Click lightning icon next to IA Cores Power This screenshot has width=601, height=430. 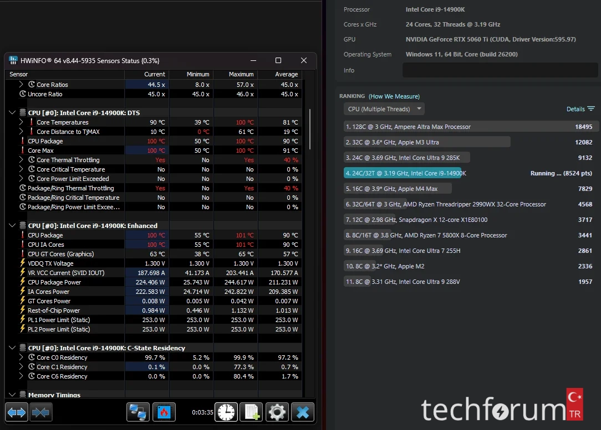(23, 292)
